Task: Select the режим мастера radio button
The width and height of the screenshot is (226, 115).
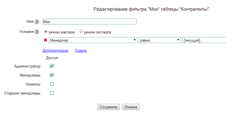Action: 45,32
